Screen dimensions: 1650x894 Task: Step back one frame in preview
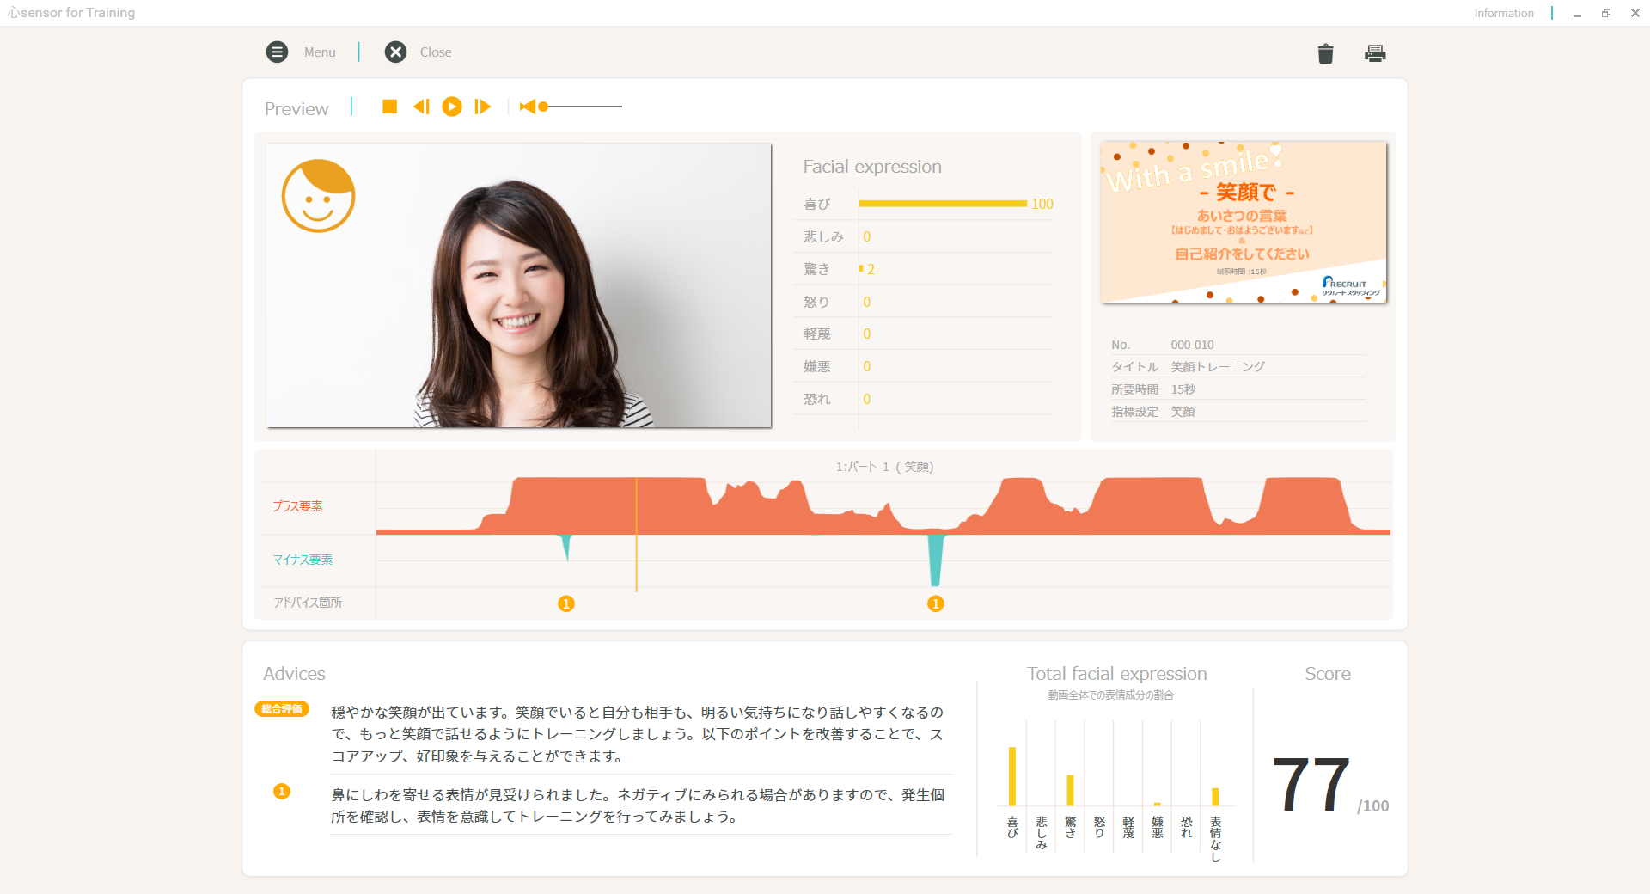(420, 107)
